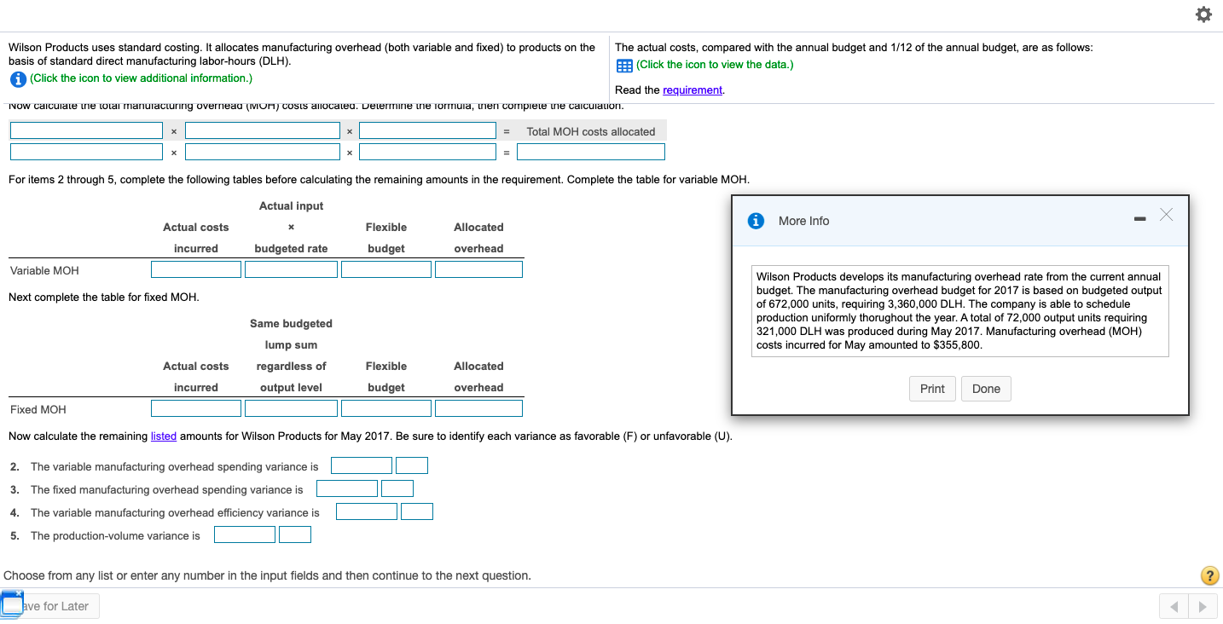Click the "Fixed MOH" row label

tap(38, 410)
